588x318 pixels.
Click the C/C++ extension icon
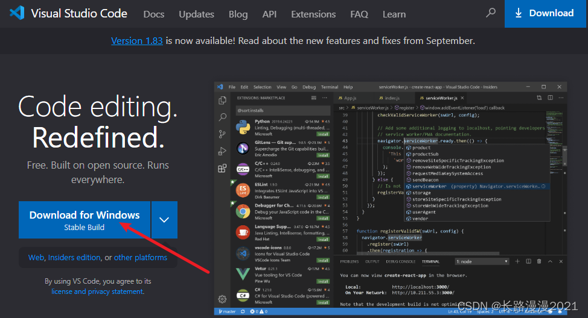[243, 169]
